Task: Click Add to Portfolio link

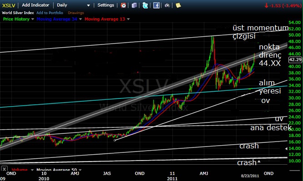Action: pyautogui.click(x=50, y=13)
